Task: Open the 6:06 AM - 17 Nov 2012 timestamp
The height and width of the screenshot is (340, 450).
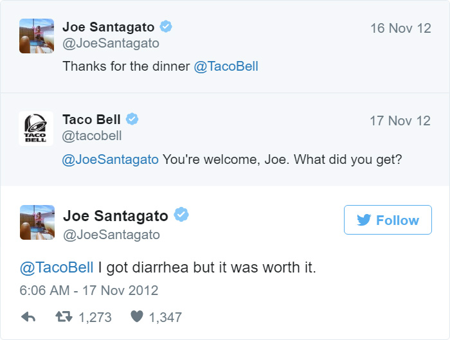Action: [89, 291]
